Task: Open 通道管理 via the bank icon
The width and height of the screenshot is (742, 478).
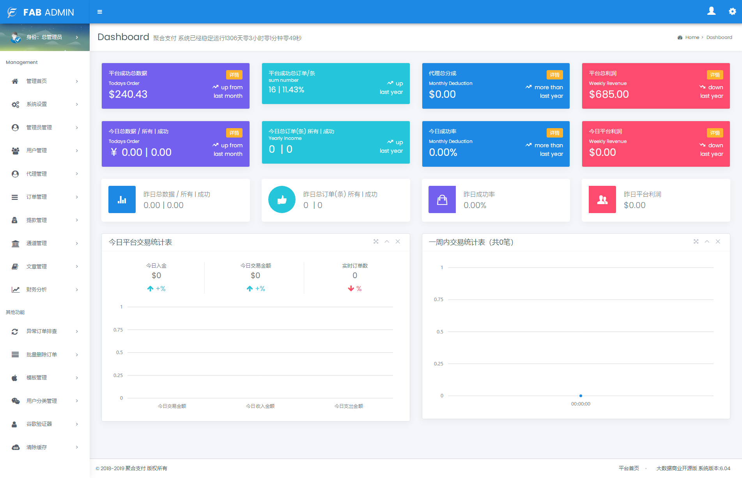Action: tap(15, 243)
